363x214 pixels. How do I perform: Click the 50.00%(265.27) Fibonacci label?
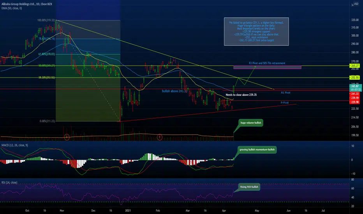pyautogui.click(x=47, y=66)
